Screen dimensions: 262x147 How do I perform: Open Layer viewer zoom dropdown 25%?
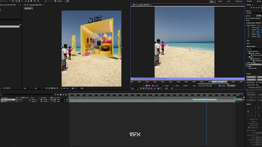[135, 88]
